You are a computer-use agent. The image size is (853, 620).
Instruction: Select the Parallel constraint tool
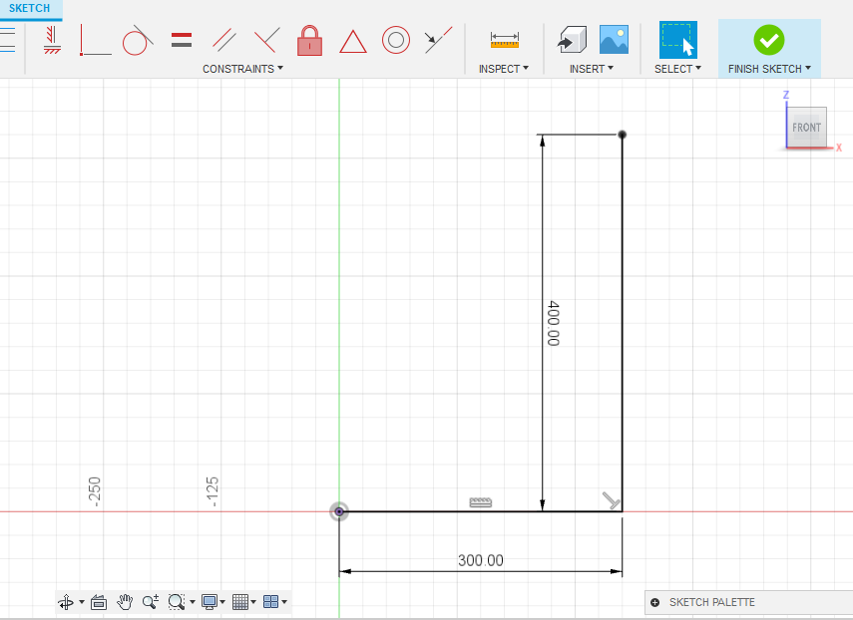pos(224,40)
